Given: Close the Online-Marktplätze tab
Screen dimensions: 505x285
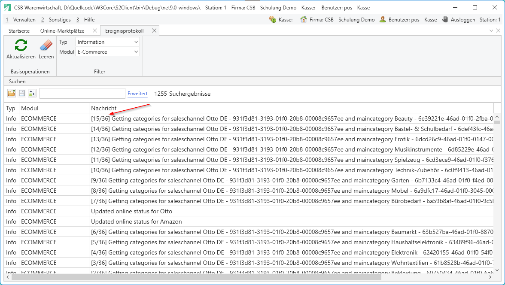Looking at the screenshot, I should click(94, 30).
